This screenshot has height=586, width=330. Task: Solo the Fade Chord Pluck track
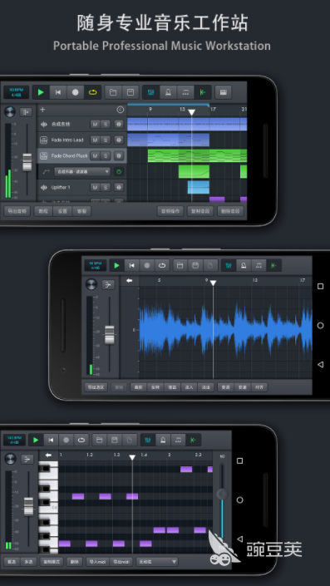106,155
